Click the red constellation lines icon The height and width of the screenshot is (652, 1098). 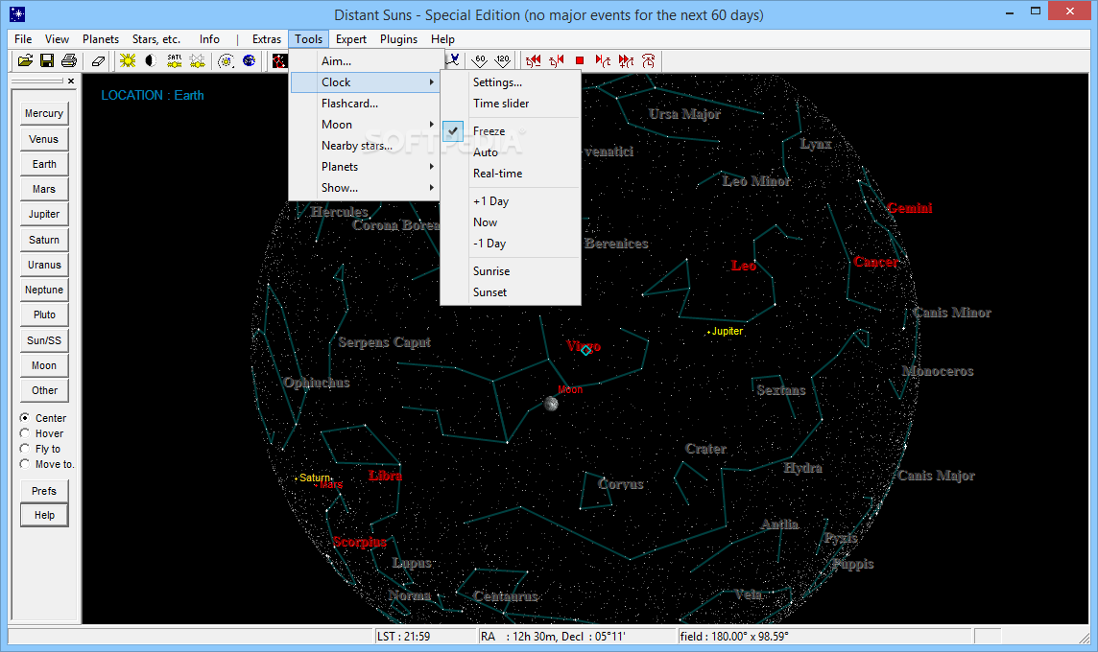[x=279, y=60]
